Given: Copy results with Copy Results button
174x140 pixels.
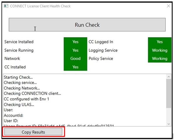Looking at the screenshot, I should tap(33, 132).
